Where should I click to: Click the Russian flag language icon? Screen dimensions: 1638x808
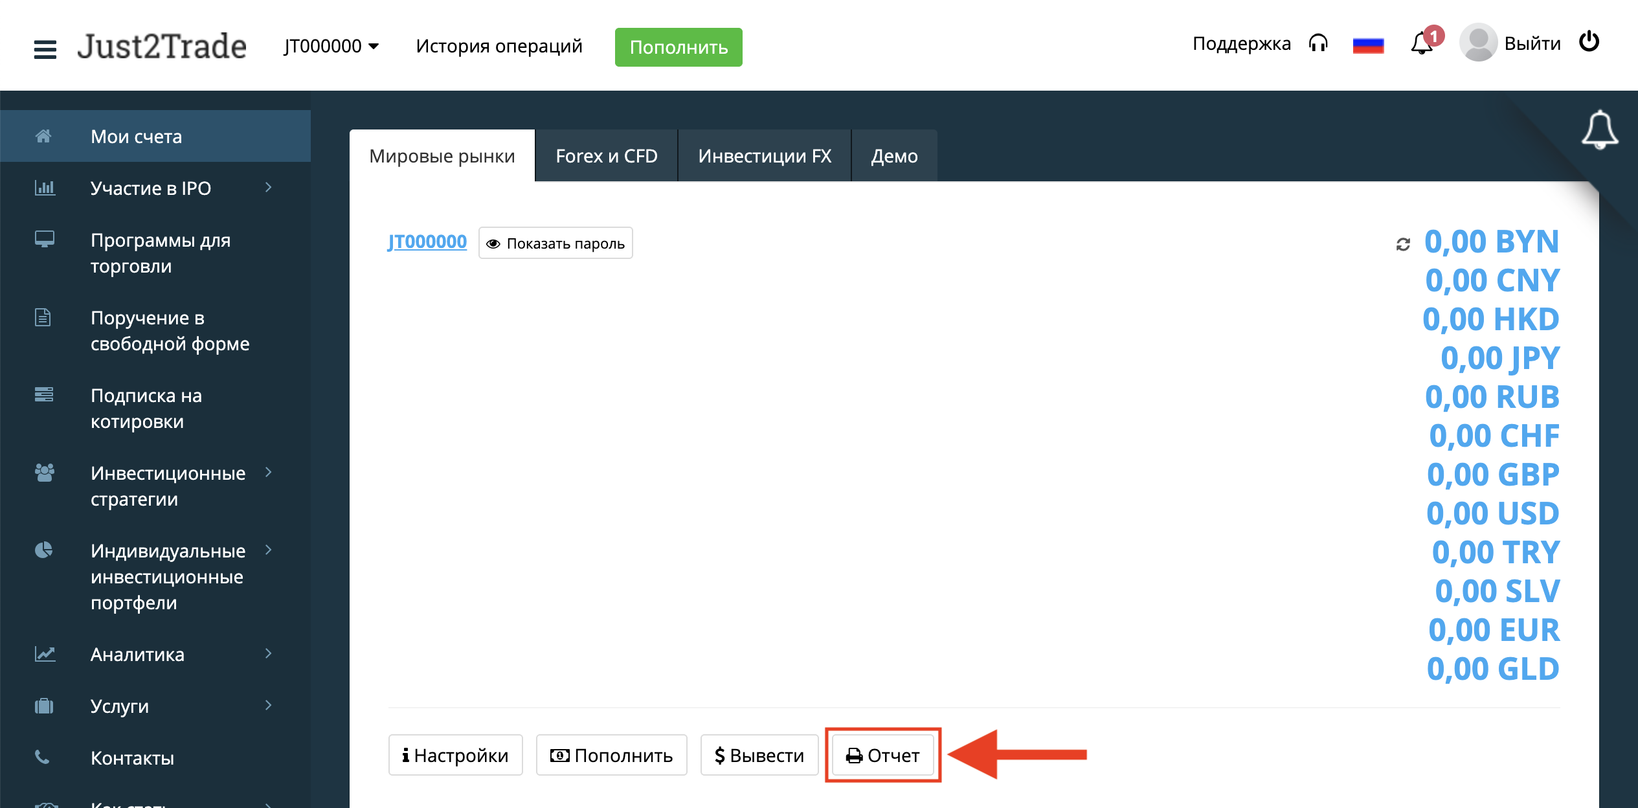[x=1368, y=45]
